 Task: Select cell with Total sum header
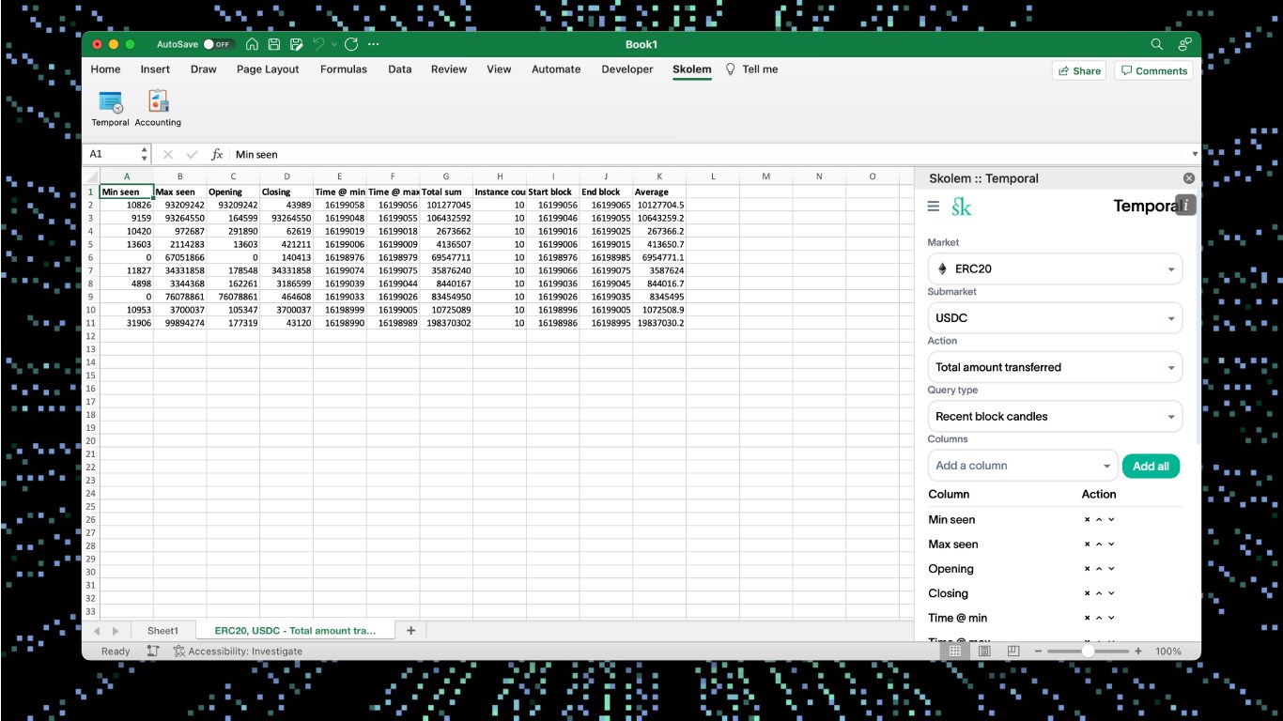(x=446, y=192)
